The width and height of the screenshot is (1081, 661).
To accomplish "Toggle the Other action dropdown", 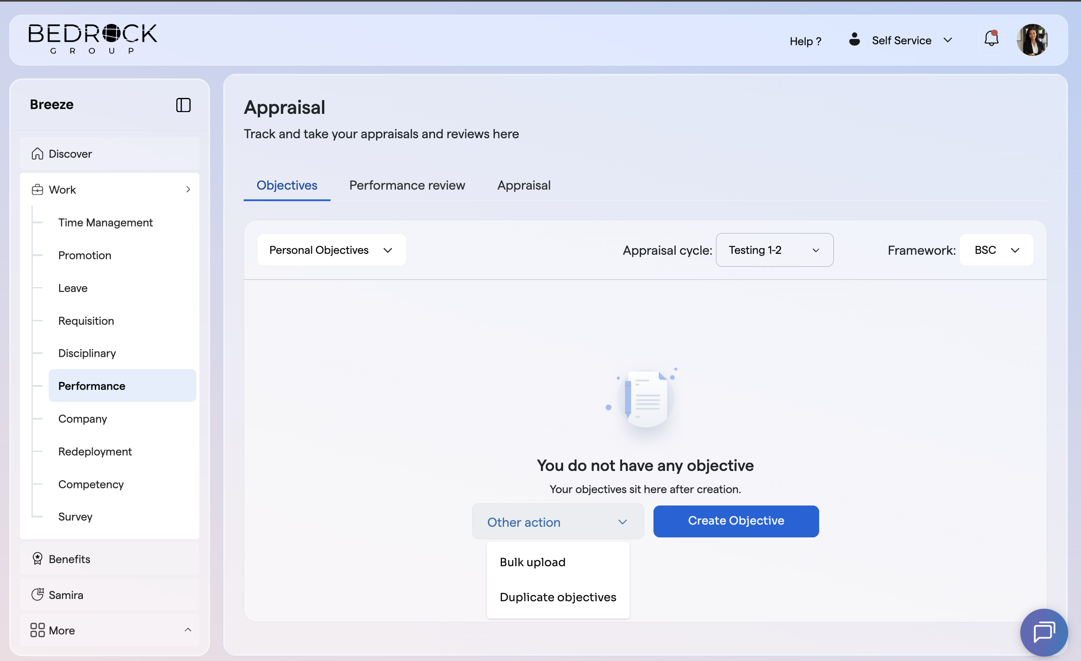I will pyautogui.click(x=558, y=521).
